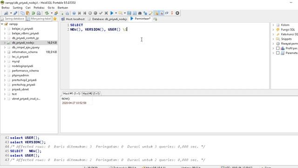Click the paste clipboard icon
298x168 pixels.
tap(28, 13)
